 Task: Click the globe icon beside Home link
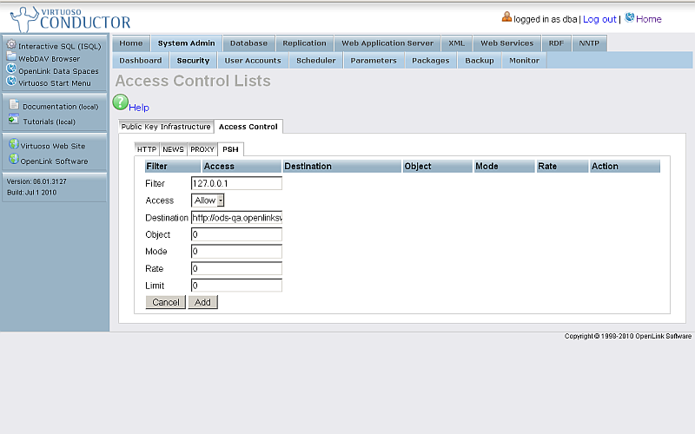pos(629,17)
